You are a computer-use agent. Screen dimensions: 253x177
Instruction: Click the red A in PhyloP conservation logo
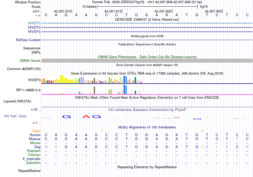[x=87, y=116]
